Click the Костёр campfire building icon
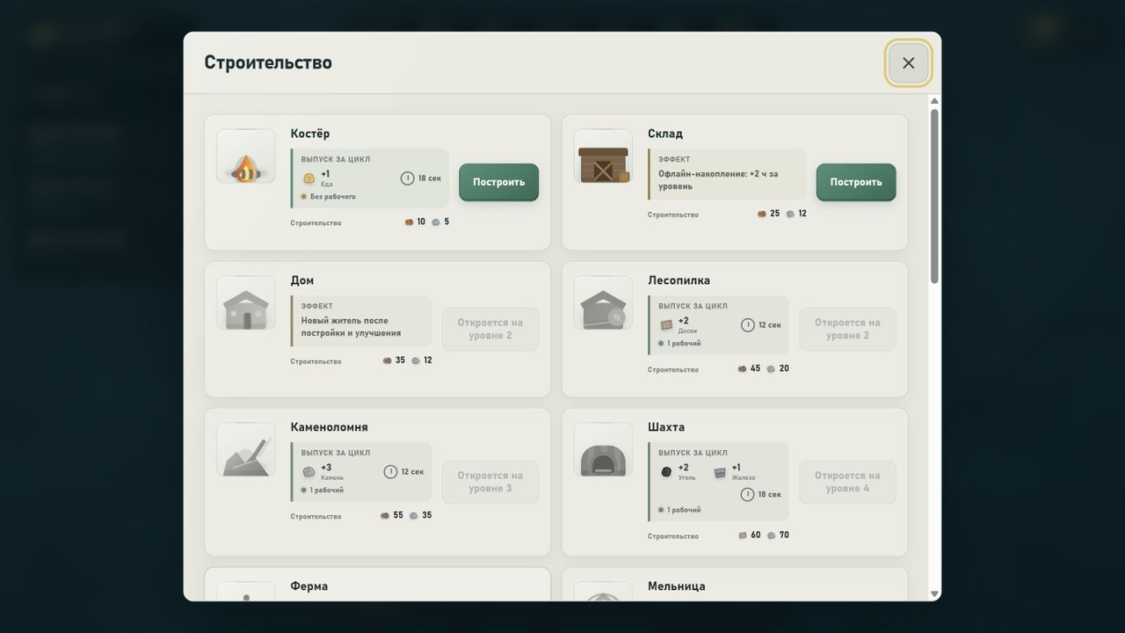The image size is (1125, 633). (246, 156)
